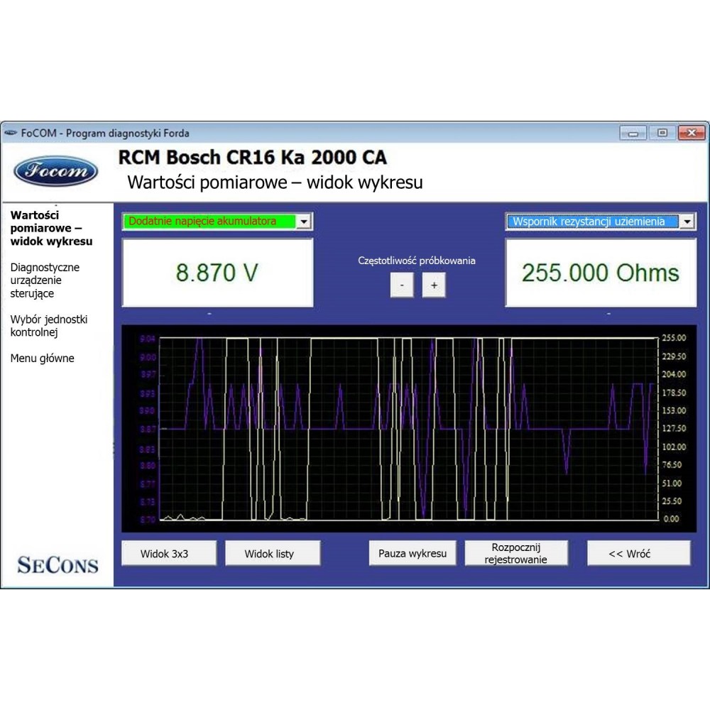Increase sampling frequency with plus button
This screenshot has width=710, height=710.
(434, 285)
